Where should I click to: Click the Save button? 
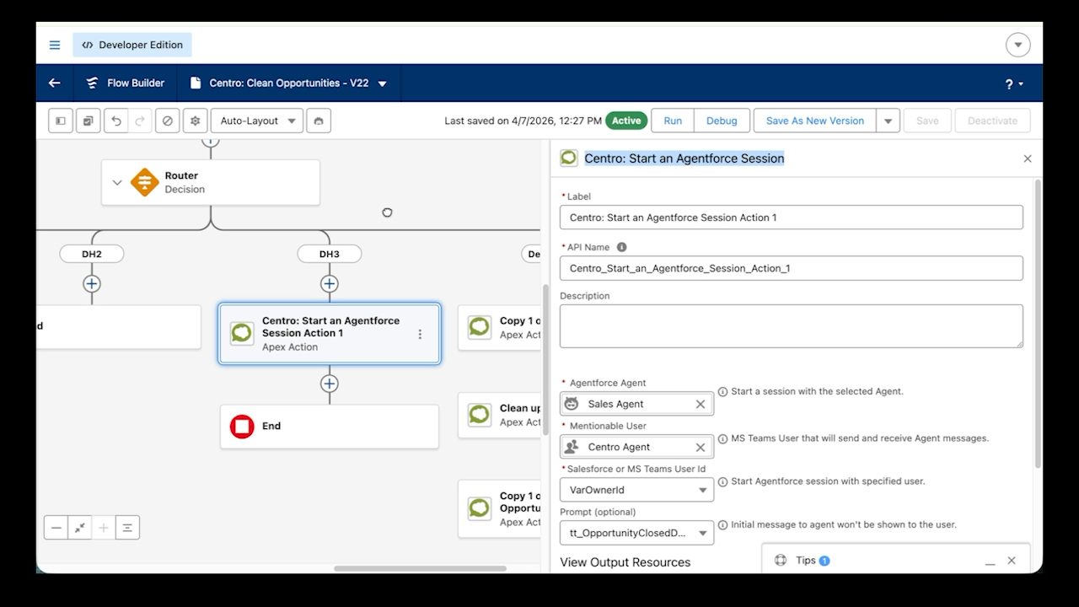pyautogui.click(x=927, y=121)
